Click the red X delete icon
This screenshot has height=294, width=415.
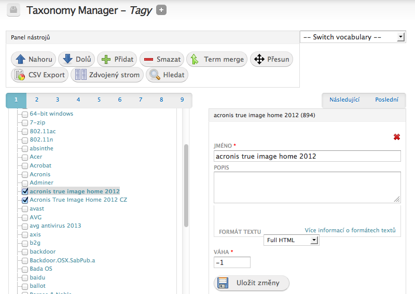[397, 137]
